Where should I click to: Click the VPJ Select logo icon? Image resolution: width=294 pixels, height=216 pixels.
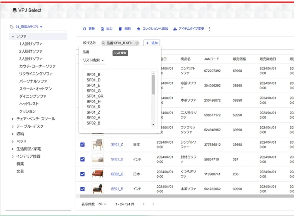14,10
